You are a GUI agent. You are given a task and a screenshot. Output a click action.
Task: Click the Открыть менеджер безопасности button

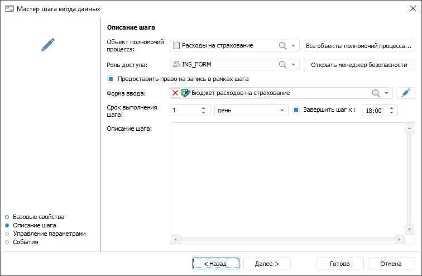click(359, 65)
